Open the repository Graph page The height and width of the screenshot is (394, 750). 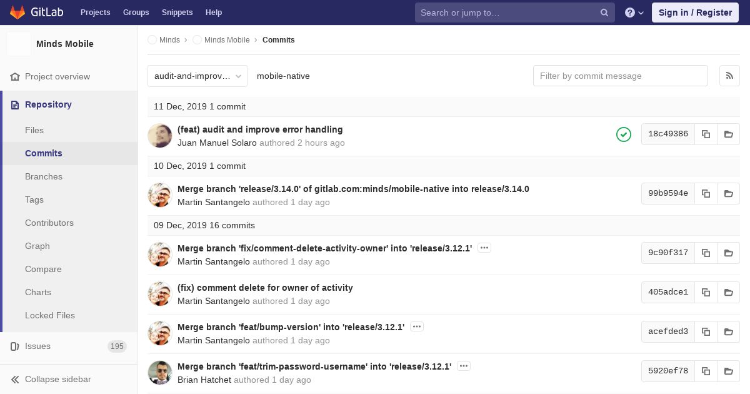click(x=37, y=246)
